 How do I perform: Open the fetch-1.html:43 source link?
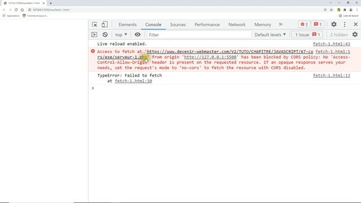click(331, 44)
